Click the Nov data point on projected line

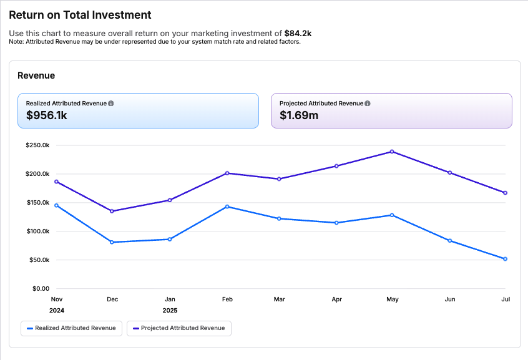point(57,182)
